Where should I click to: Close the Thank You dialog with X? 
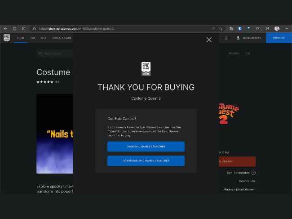point(209,40)
